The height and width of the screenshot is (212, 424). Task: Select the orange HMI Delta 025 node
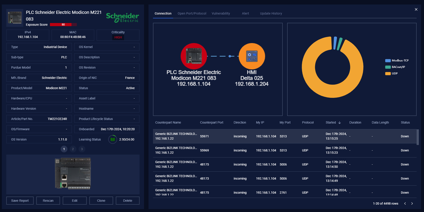click(252, 56)
